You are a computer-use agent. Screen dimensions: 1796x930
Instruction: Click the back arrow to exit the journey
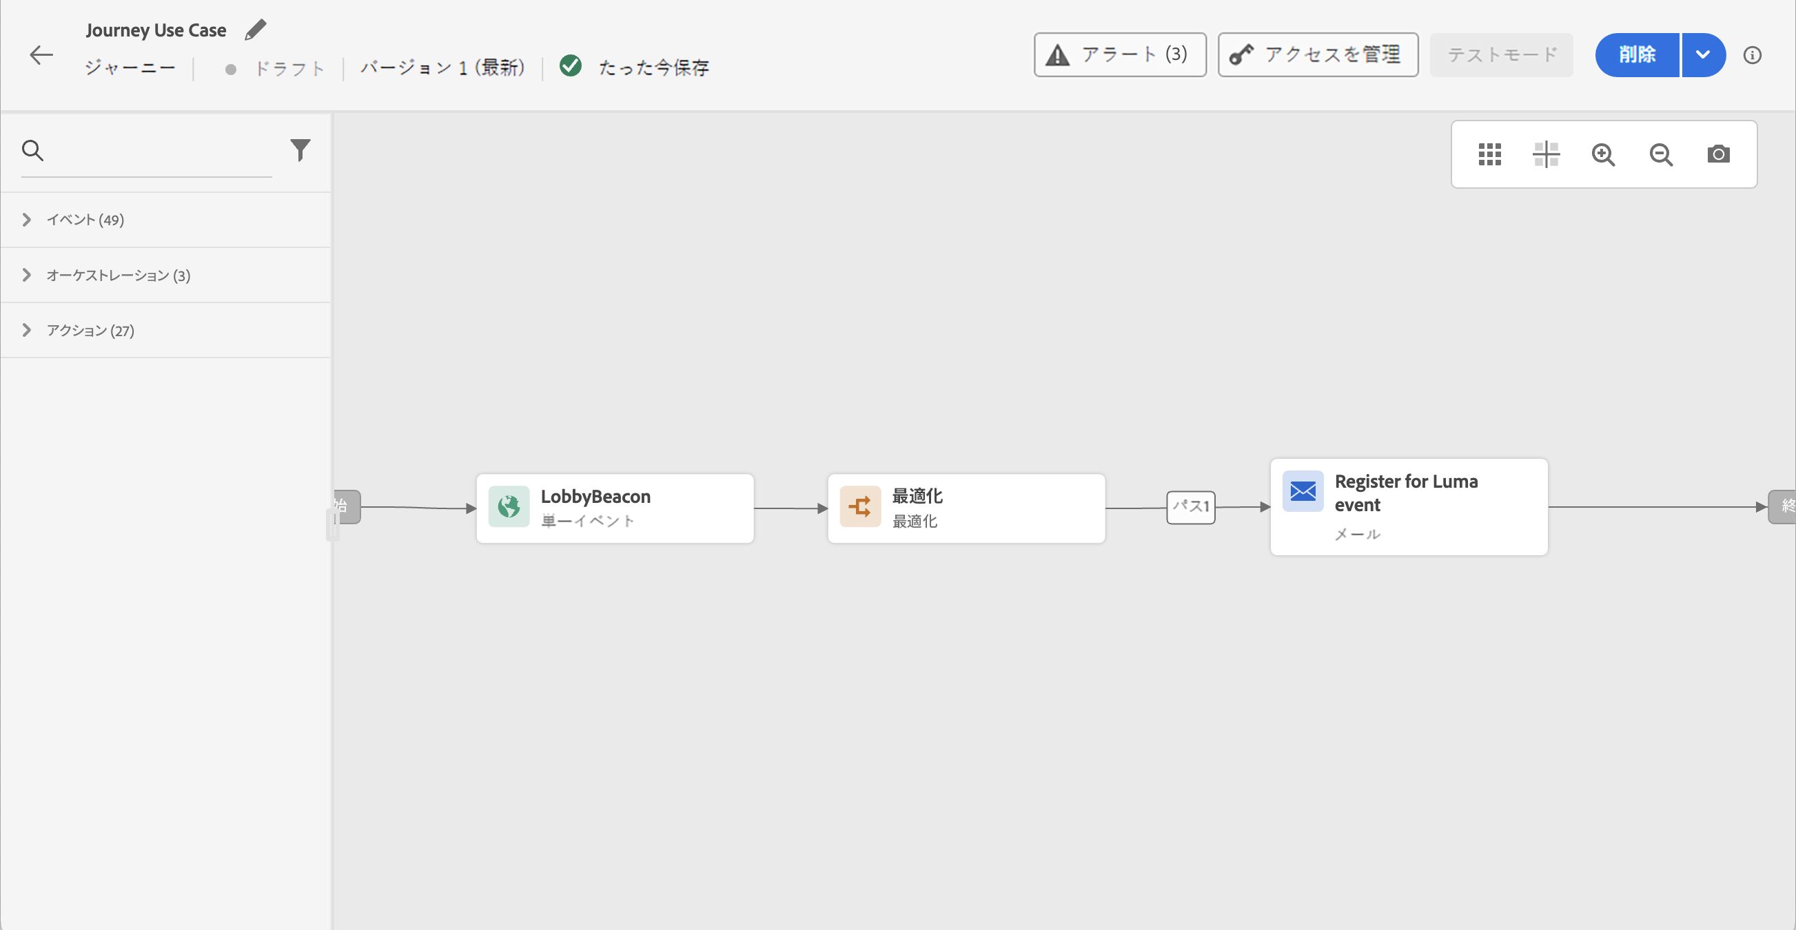(x=41, y=55)
